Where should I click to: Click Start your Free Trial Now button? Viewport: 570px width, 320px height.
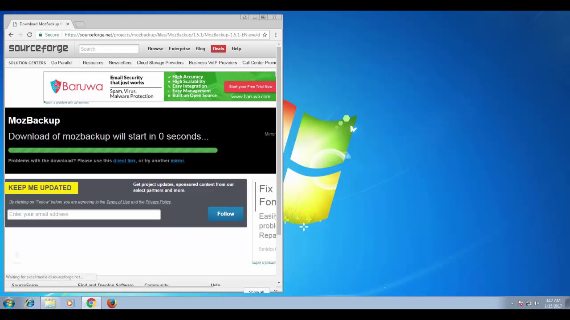pyautogui.click(x=251, y=87)
